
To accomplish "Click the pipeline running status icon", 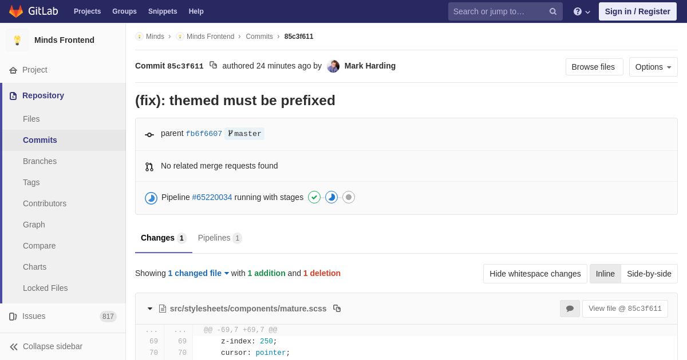I will [x=151, y=198].
